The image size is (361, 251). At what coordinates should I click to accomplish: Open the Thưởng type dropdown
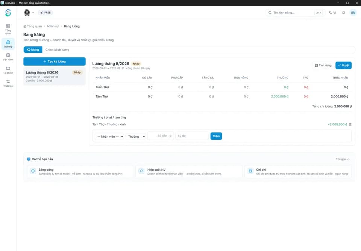[136, 137]
